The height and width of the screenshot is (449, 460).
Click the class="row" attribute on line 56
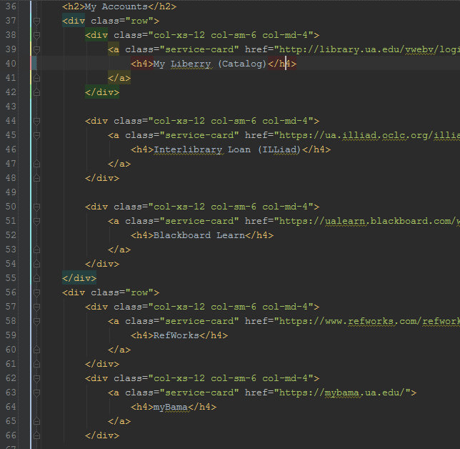click(122, 292)
